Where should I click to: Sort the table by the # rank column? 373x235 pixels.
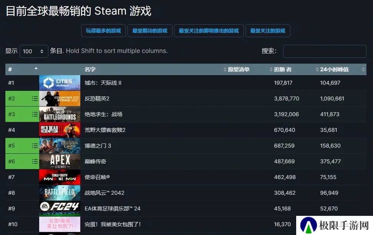coord(22,69)
